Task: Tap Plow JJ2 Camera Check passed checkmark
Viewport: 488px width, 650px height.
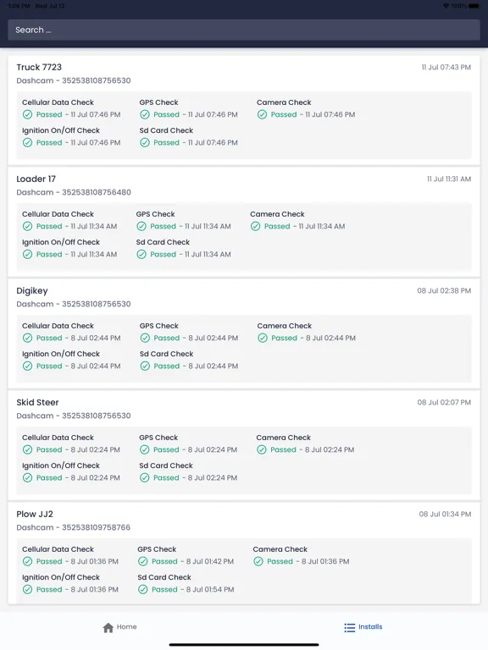Action: pos(258,561)
